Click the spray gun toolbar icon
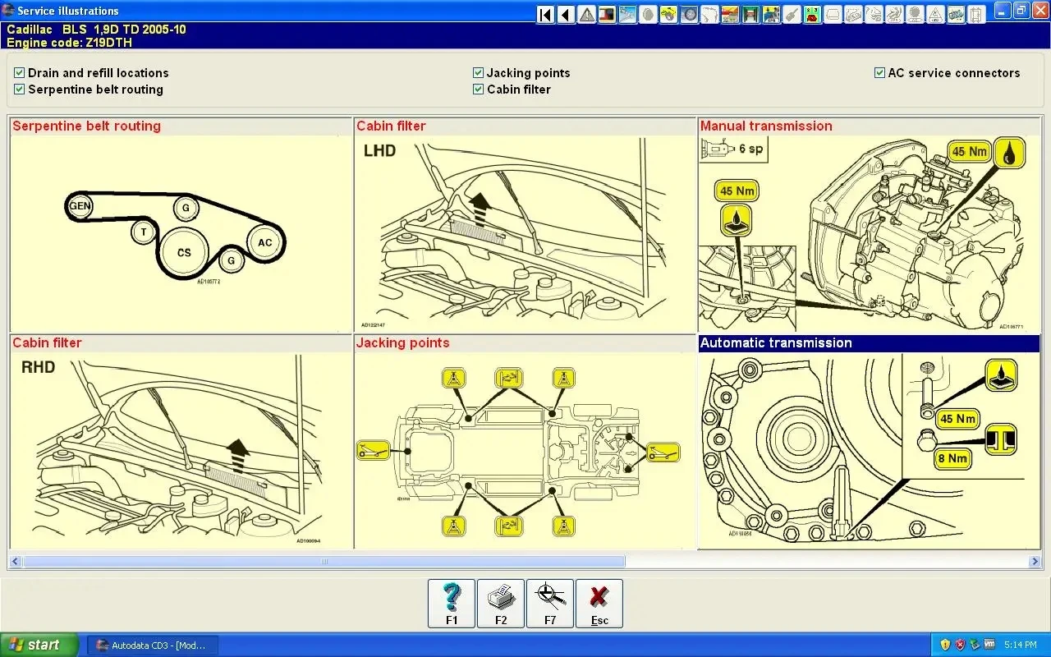 790,14
